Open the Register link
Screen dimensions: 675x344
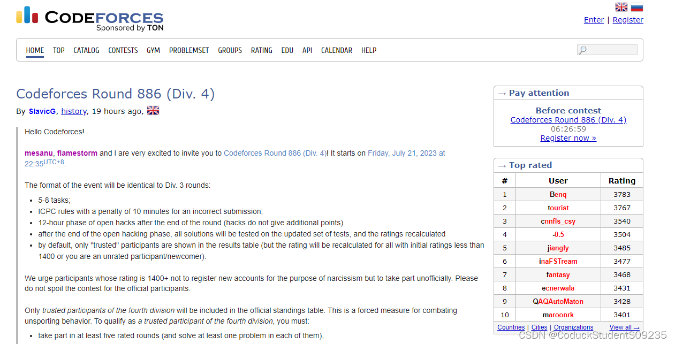point(628,20)
